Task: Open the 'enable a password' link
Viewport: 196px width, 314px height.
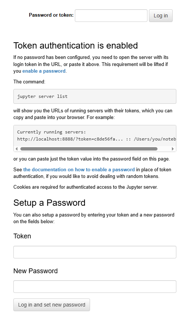Action: 44,71
